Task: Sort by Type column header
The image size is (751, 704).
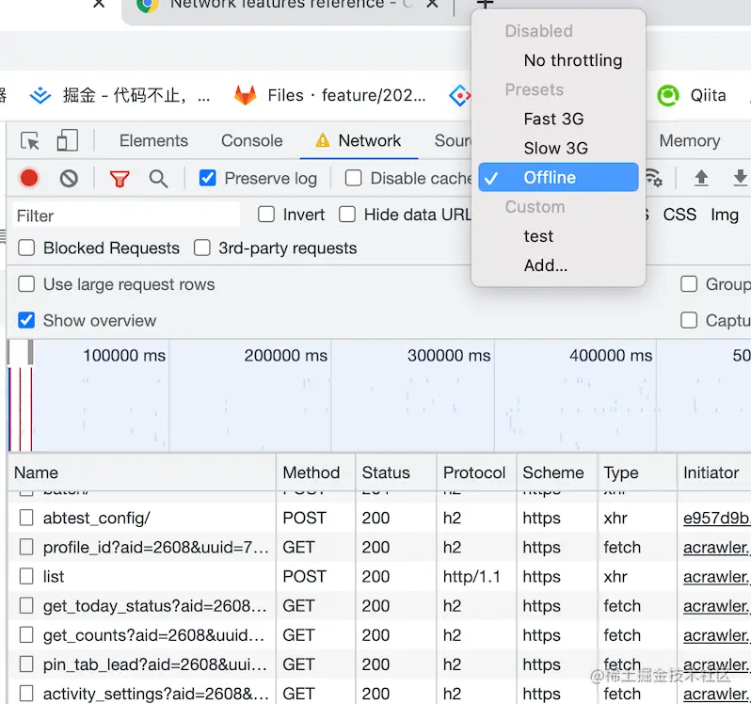Action: (637, 472)
